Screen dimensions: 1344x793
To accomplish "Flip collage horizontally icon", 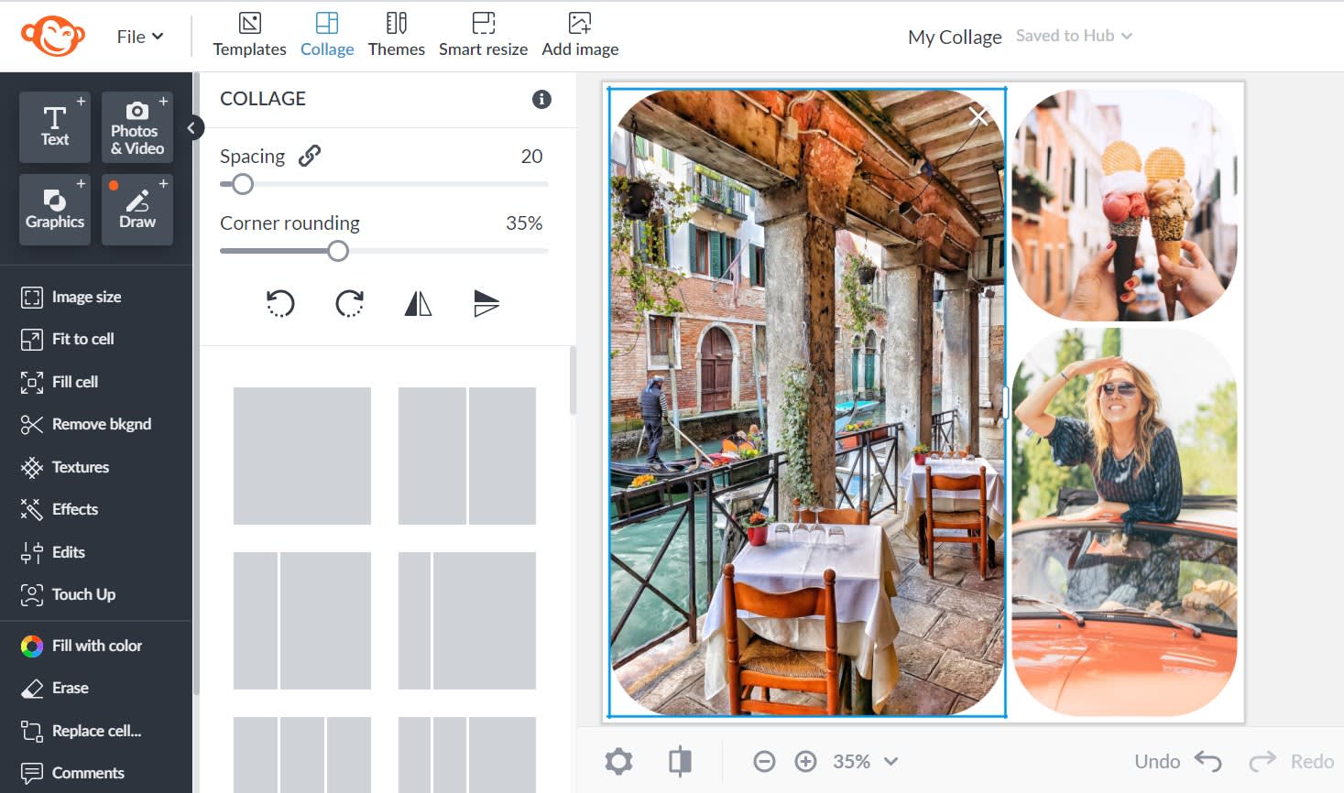I will [418, 303].
